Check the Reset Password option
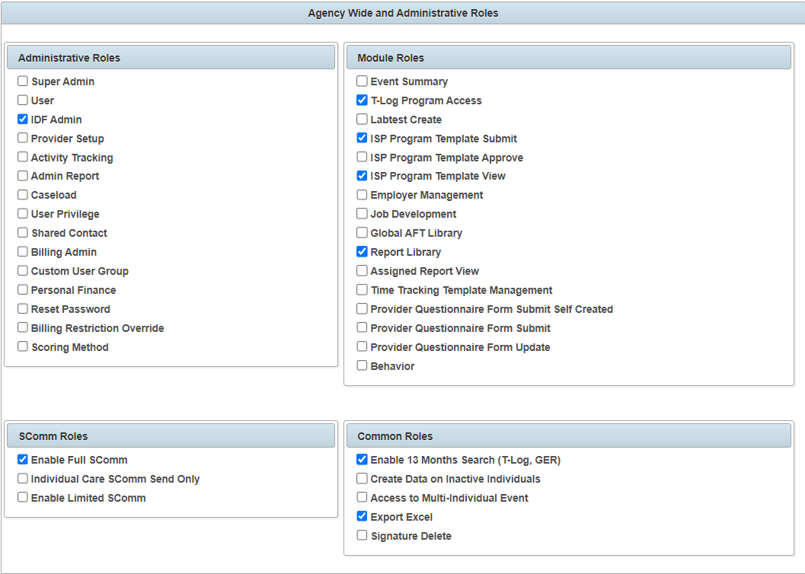 [22, 309]
